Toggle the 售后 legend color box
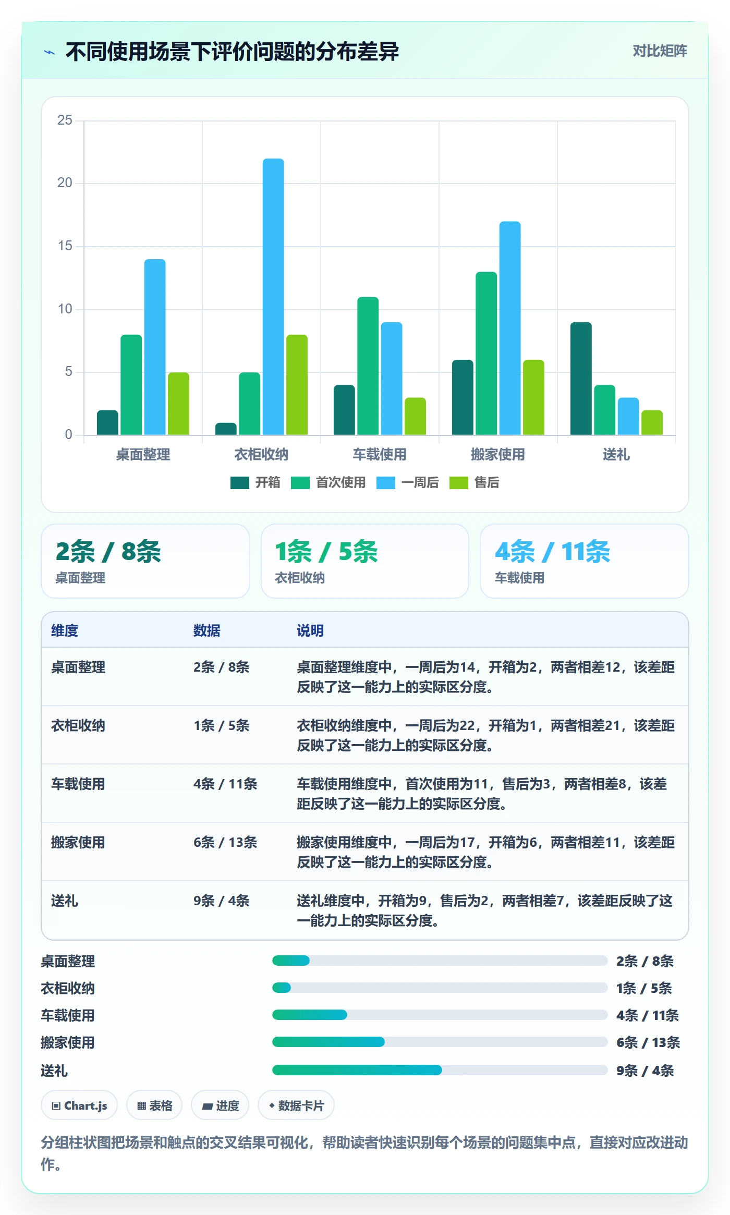730x1215 pixels. pos(458,483)
